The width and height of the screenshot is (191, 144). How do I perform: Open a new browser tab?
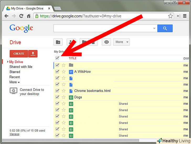click(57, 9)
